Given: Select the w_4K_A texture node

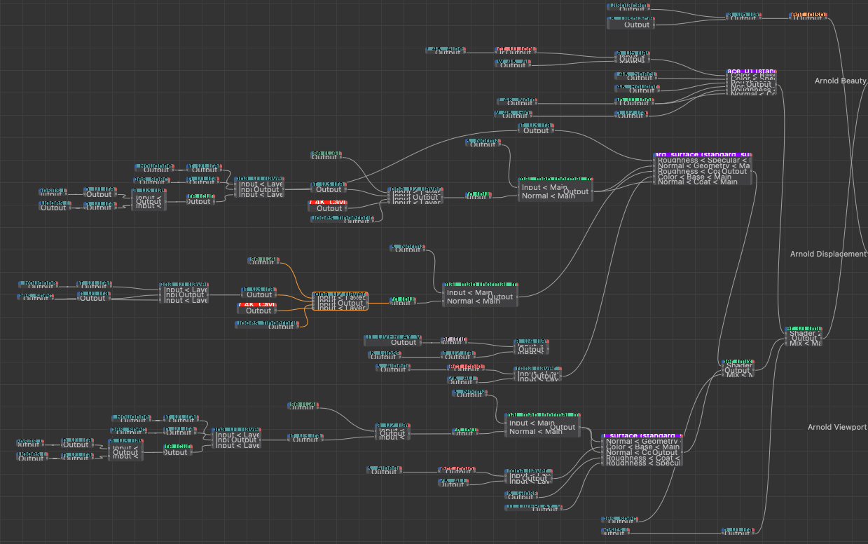Looking at the screenshot, I should click(x=513, y=62).
